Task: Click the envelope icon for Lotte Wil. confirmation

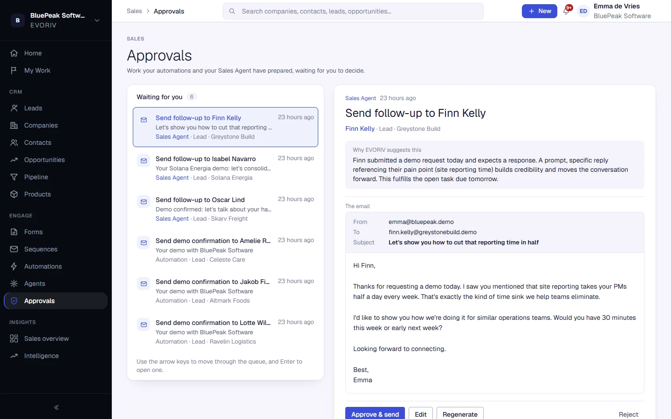Action: [144, 324]
